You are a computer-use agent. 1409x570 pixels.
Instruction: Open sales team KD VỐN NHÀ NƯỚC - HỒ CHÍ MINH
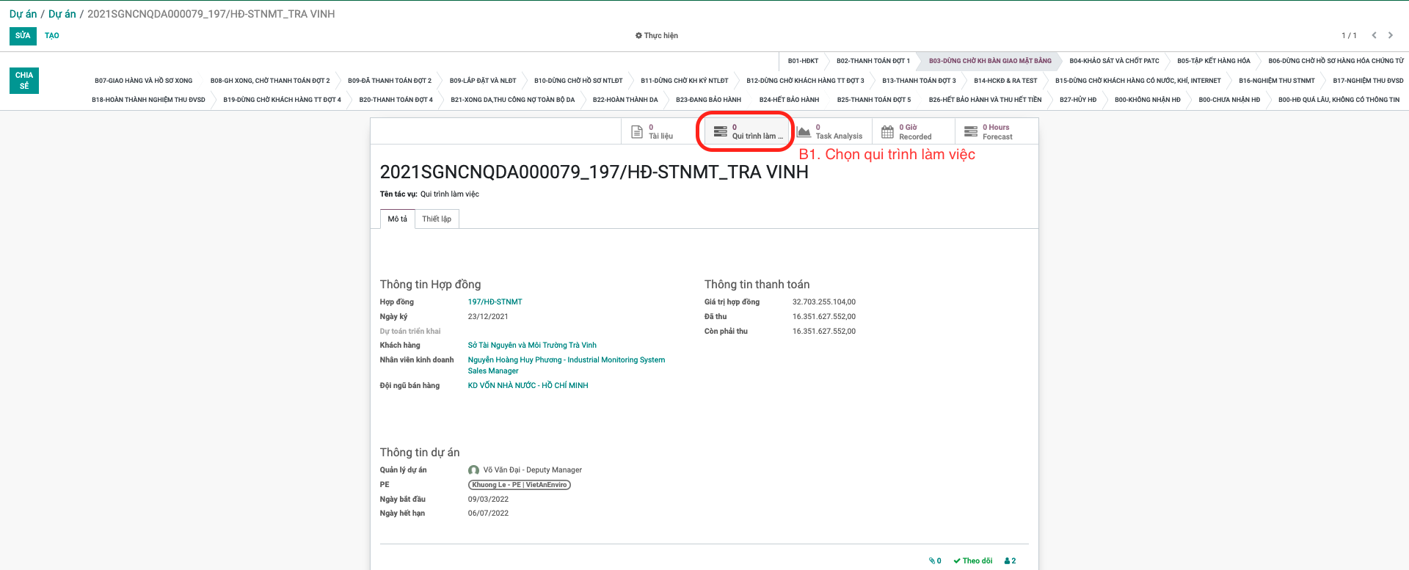528,386
